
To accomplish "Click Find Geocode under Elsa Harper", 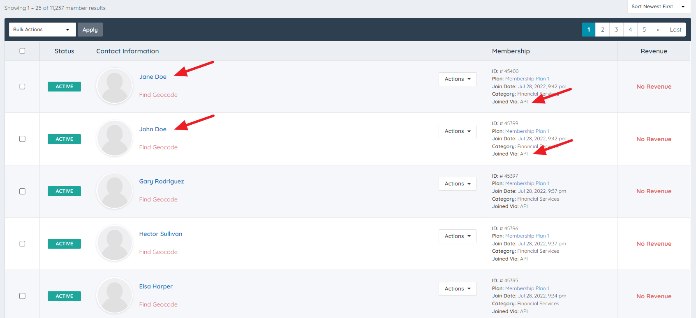I will coord(158,304).
